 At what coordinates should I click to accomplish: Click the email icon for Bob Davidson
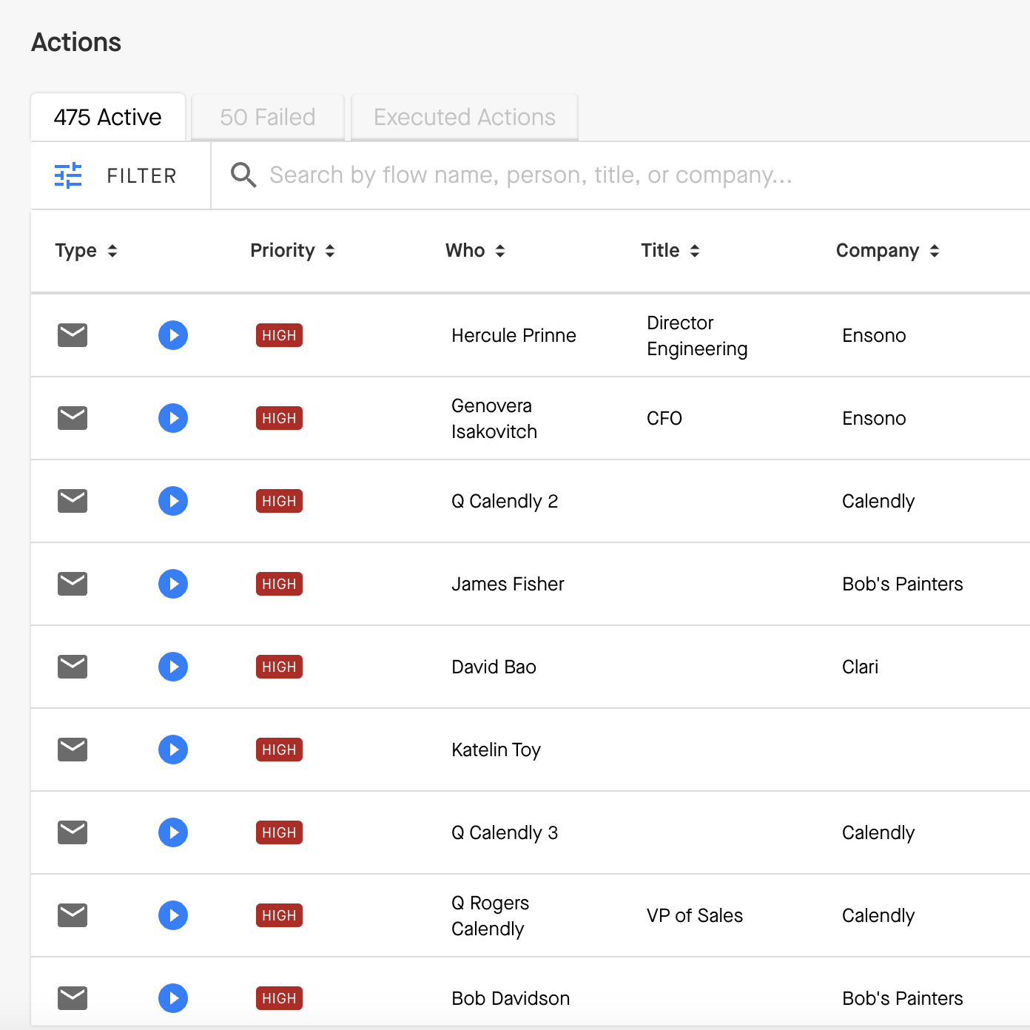[73, 998]
